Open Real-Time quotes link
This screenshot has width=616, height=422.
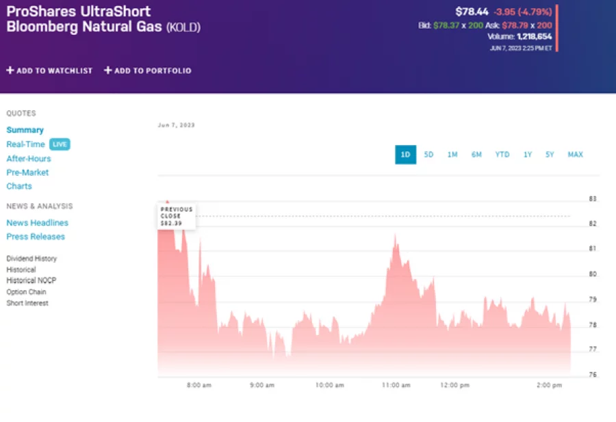pyautogui.click(x=25, y=144)
